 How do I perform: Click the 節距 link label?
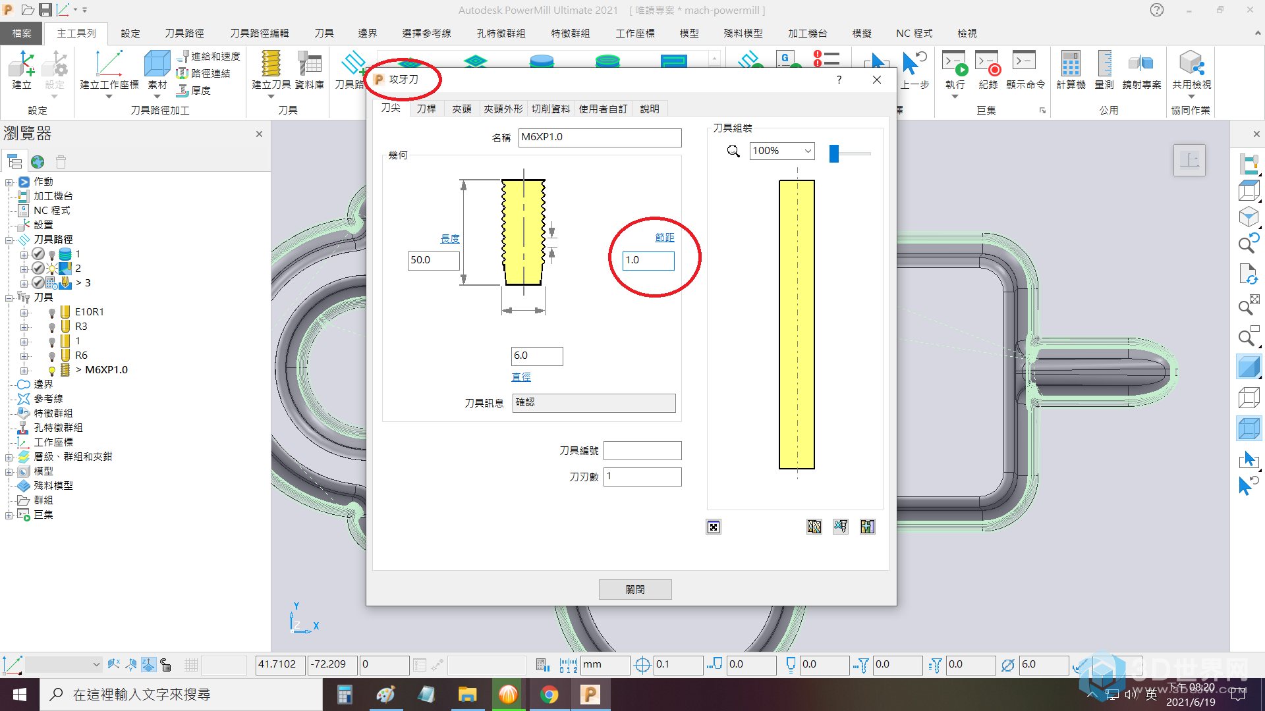click(665, 238)
